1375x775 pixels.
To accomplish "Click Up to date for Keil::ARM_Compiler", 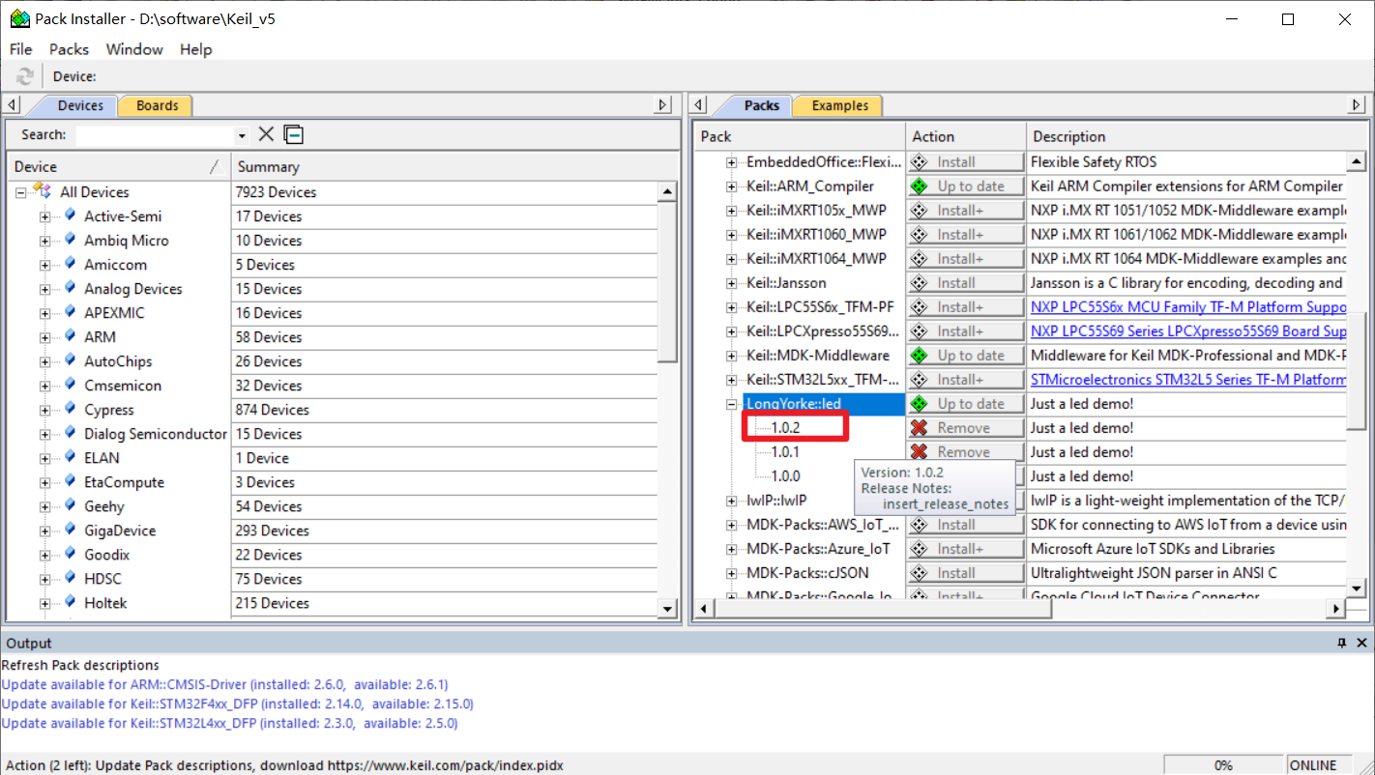I will click(x=965, y=186).
